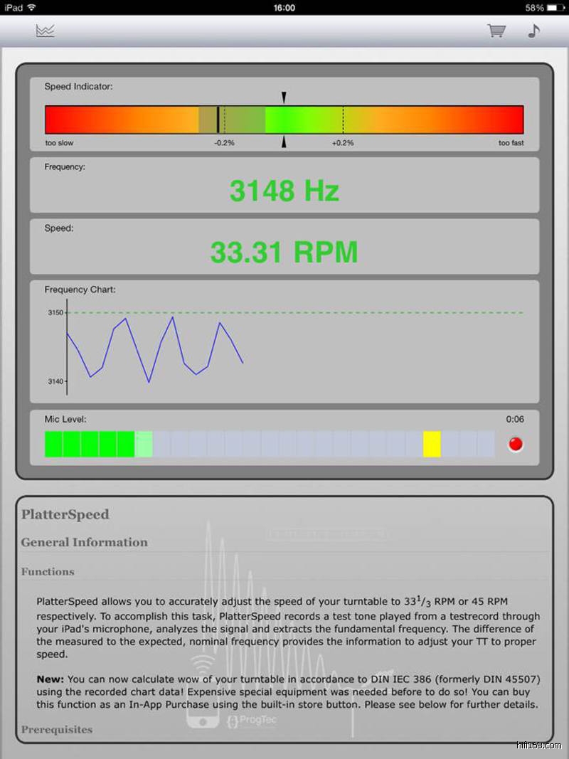Tap the top triangle marker above speed bar
The width and height of the screenshot is (569, 759).
point(284,97)
